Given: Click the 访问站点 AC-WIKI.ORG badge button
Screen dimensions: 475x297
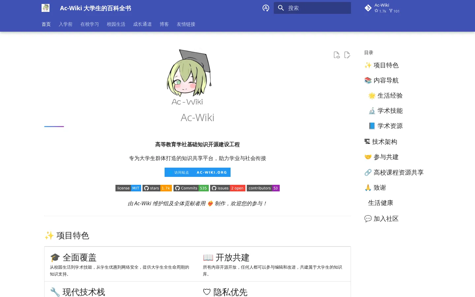Looking at the screenshot, I should [x=198, y=172].
